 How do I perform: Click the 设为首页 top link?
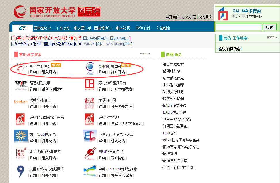click(x=205, y=17)
